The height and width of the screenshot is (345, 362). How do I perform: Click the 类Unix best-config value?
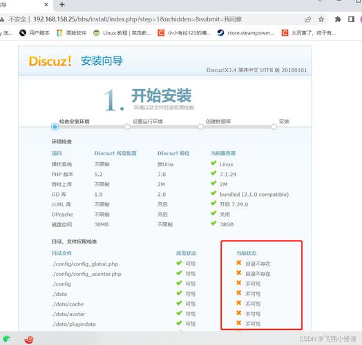pyautogui.click(x=166, y=164)
